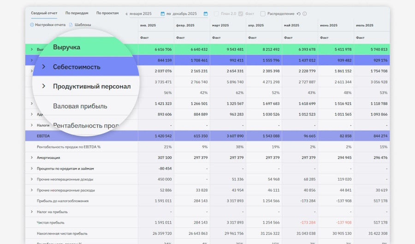Click the info icon in the top toolbar

(x=305, y=14)
